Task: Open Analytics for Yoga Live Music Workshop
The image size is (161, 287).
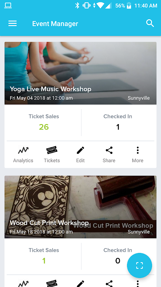Action: 23,155
